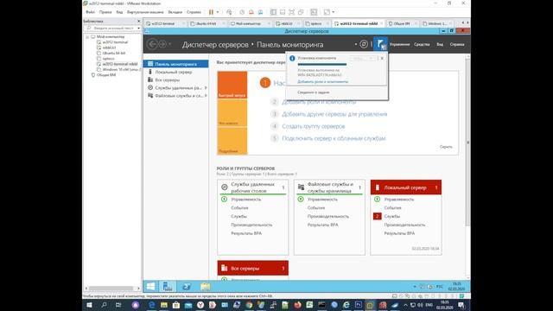553x311 pixels.
Task: Select Панель мониторинга in sidebar
Action: (x=175, y=64)
